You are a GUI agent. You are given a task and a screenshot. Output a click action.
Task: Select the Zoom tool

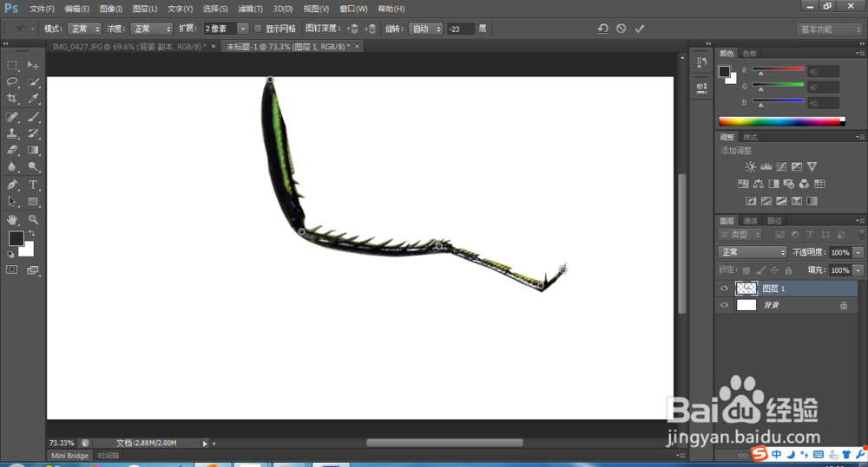click(x=33, y=219)
